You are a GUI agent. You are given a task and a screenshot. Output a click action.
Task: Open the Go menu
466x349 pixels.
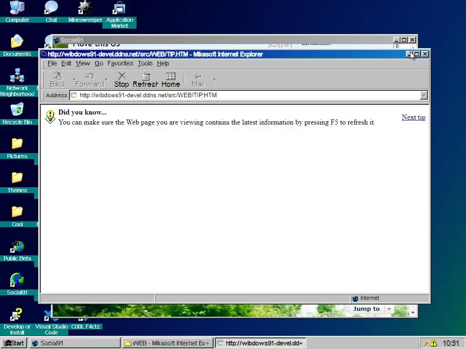(99, 63)
